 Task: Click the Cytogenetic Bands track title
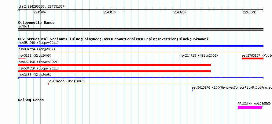tap(36, 23)
